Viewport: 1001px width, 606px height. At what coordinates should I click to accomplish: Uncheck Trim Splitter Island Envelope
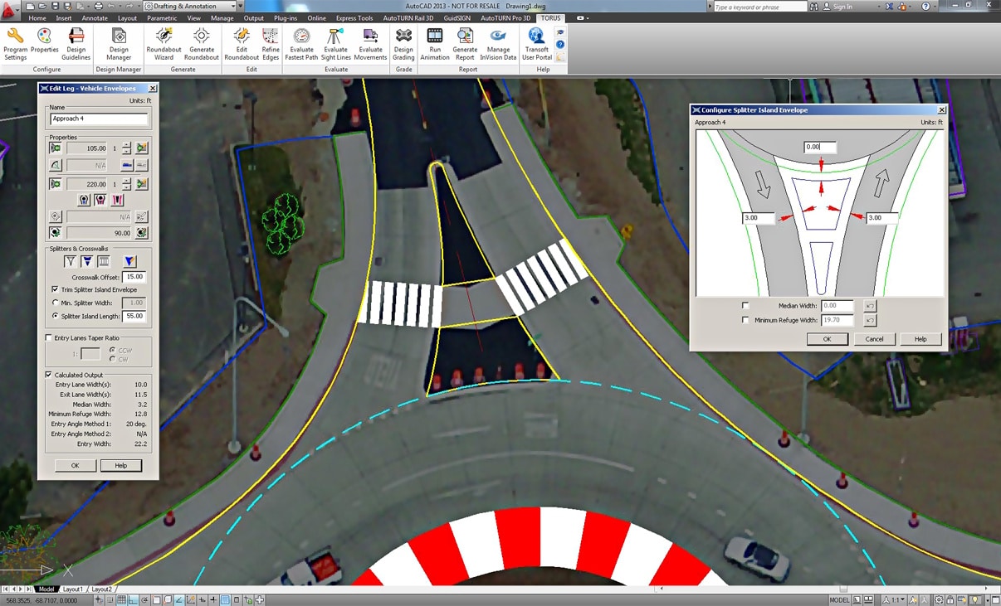(x=56, y=290)
